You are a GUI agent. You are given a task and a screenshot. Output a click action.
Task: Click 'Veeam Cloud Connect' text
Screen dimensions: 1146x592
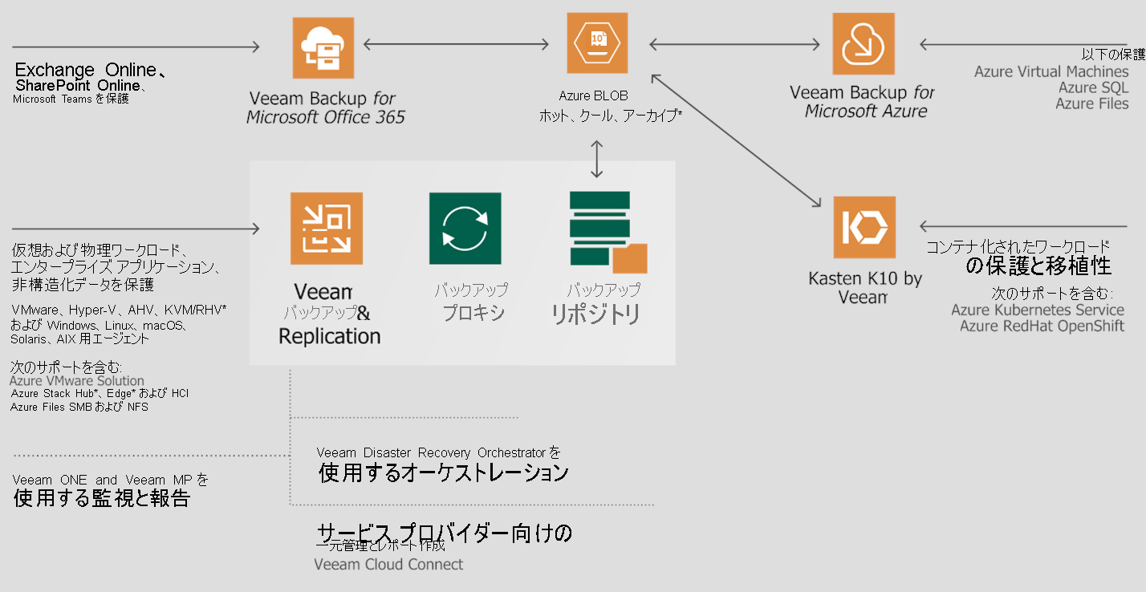(388, 564)
